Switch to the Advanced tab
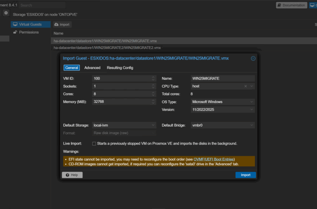The image size is (317, 209). pyautogui.click(x=92, y=68)
